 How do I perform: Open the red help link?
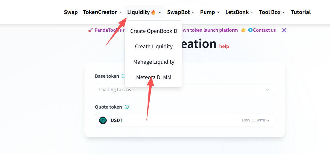pyautogui.click(x=224, y=46)
